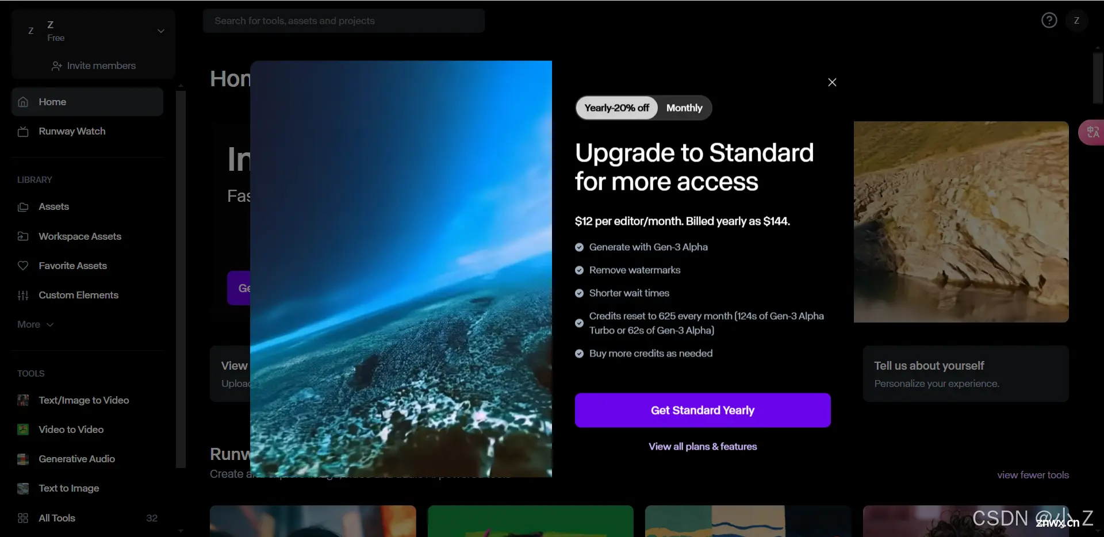This screenshot has width=1104, height=537.
Task: Click Invite members
Action: (x=93, y=66)
